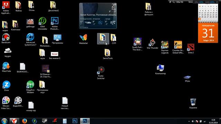The image size is (221, 124).
Task: Open the Файлы folder
Action: (x=18, y=7)
